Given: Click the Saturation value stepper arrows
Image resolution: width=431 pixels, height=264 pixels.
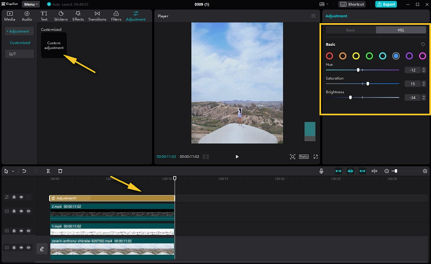Looking at the screenshot, I should tap(423, 84).
